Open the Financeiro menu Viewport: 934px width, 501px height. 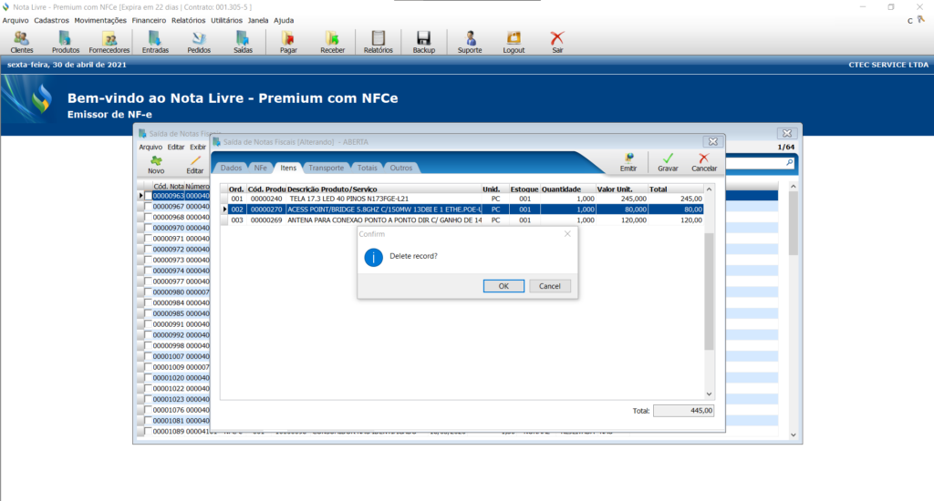(x=149, y=20)
